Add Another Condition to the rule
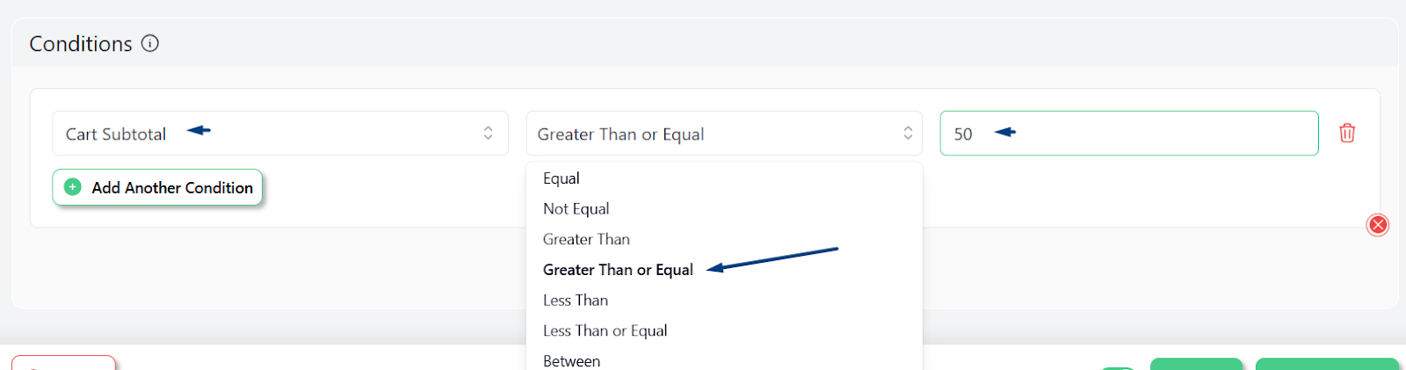Screen dimensions: 1406x370 pos(157,187)
